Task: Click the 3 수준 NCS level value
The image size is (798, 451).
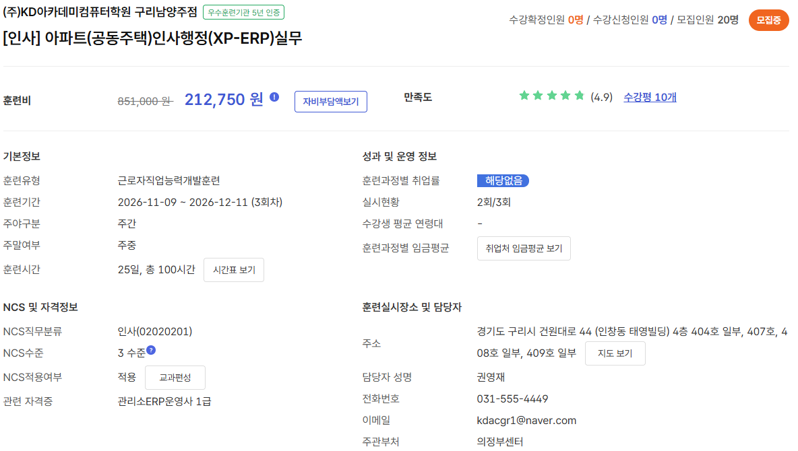Action: (131, 353)
